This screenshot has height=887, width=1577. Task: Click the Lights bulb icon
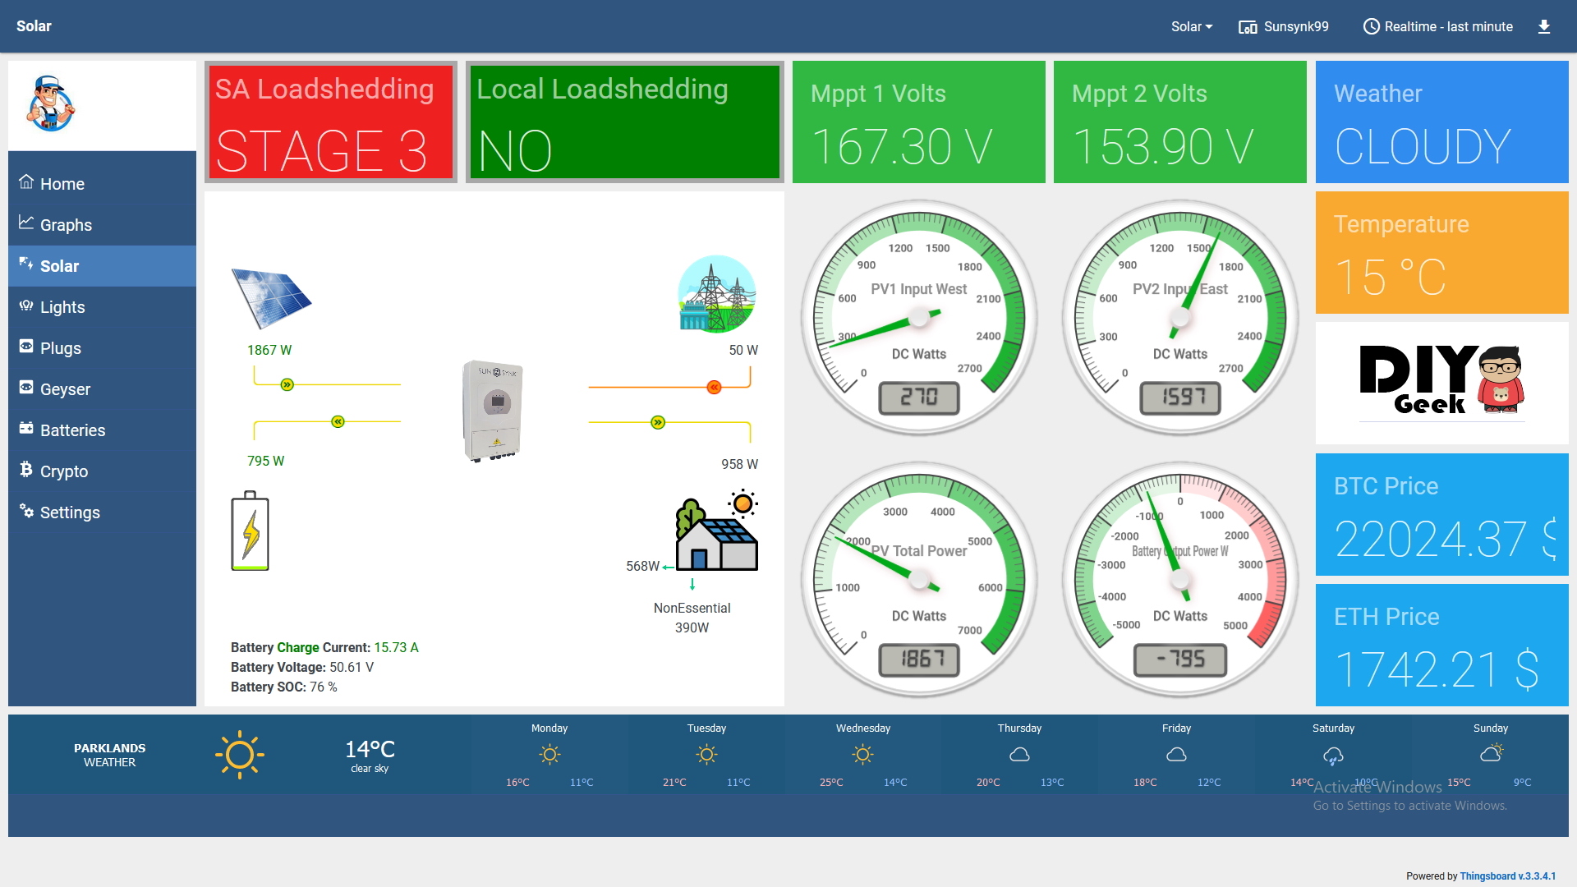[x=25, y=307]
